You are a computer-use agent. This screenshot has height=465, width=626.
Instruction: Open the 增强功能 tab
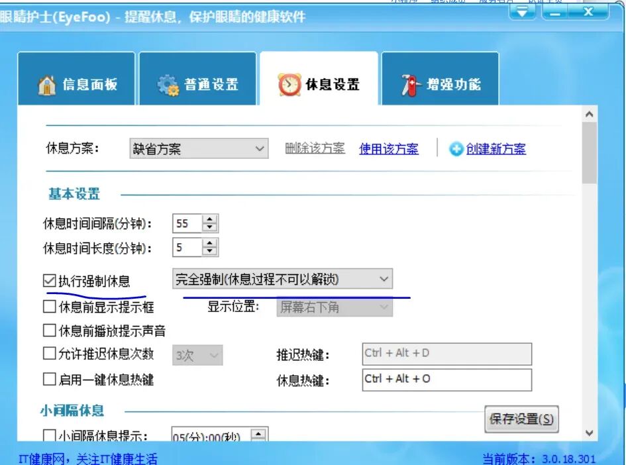(441, 79)
